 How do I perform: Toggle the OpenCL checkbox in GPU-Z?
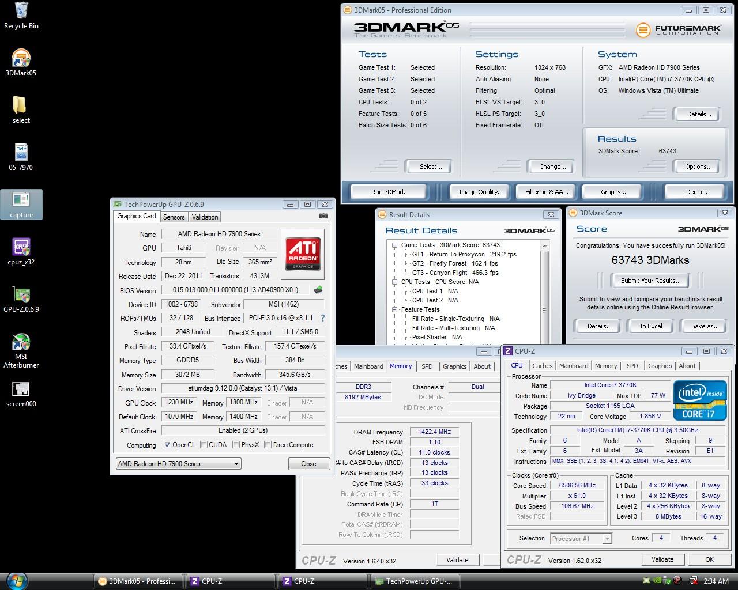167,445
